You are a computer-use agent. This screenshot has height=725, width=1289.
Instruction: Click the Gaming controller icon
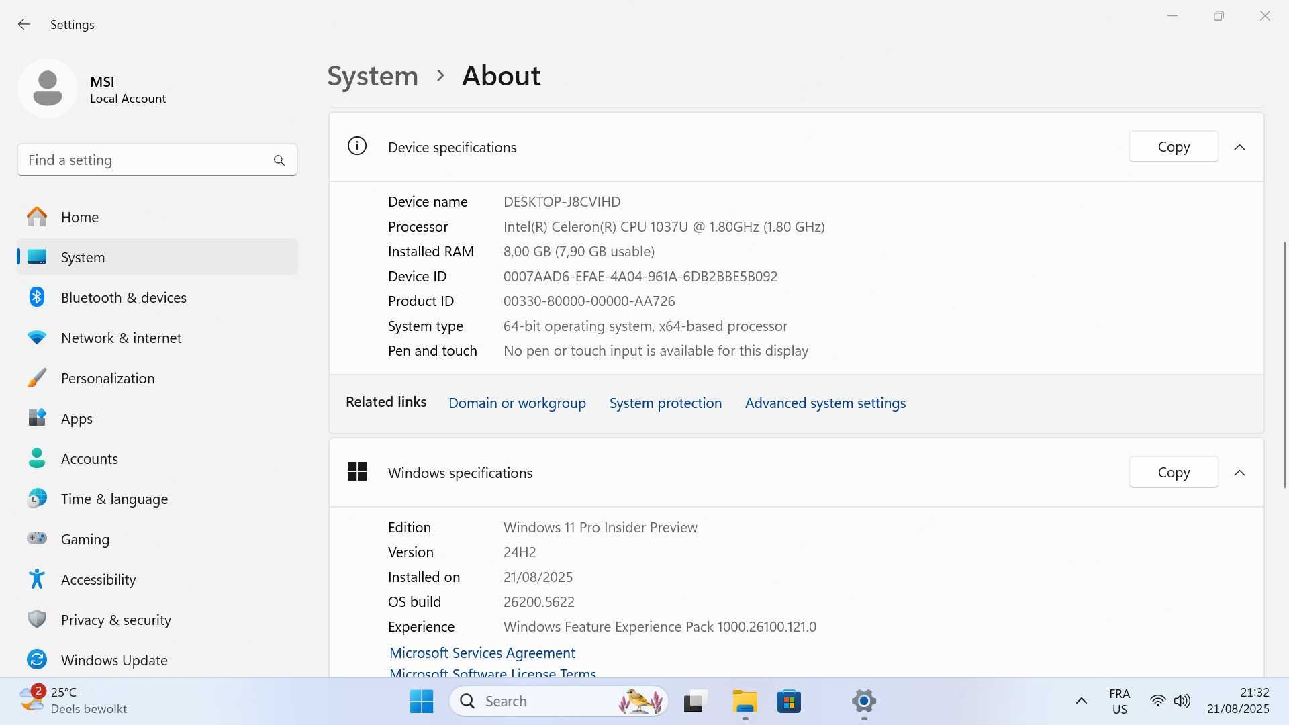click(37, 538)
